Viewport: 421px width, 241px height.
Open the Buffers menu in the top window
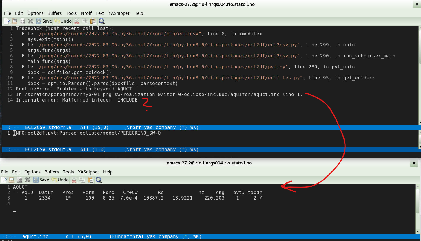54,13
